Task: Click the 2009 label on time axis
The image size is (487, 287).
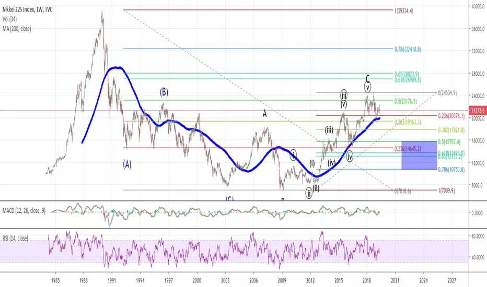Action: (282, 281)
